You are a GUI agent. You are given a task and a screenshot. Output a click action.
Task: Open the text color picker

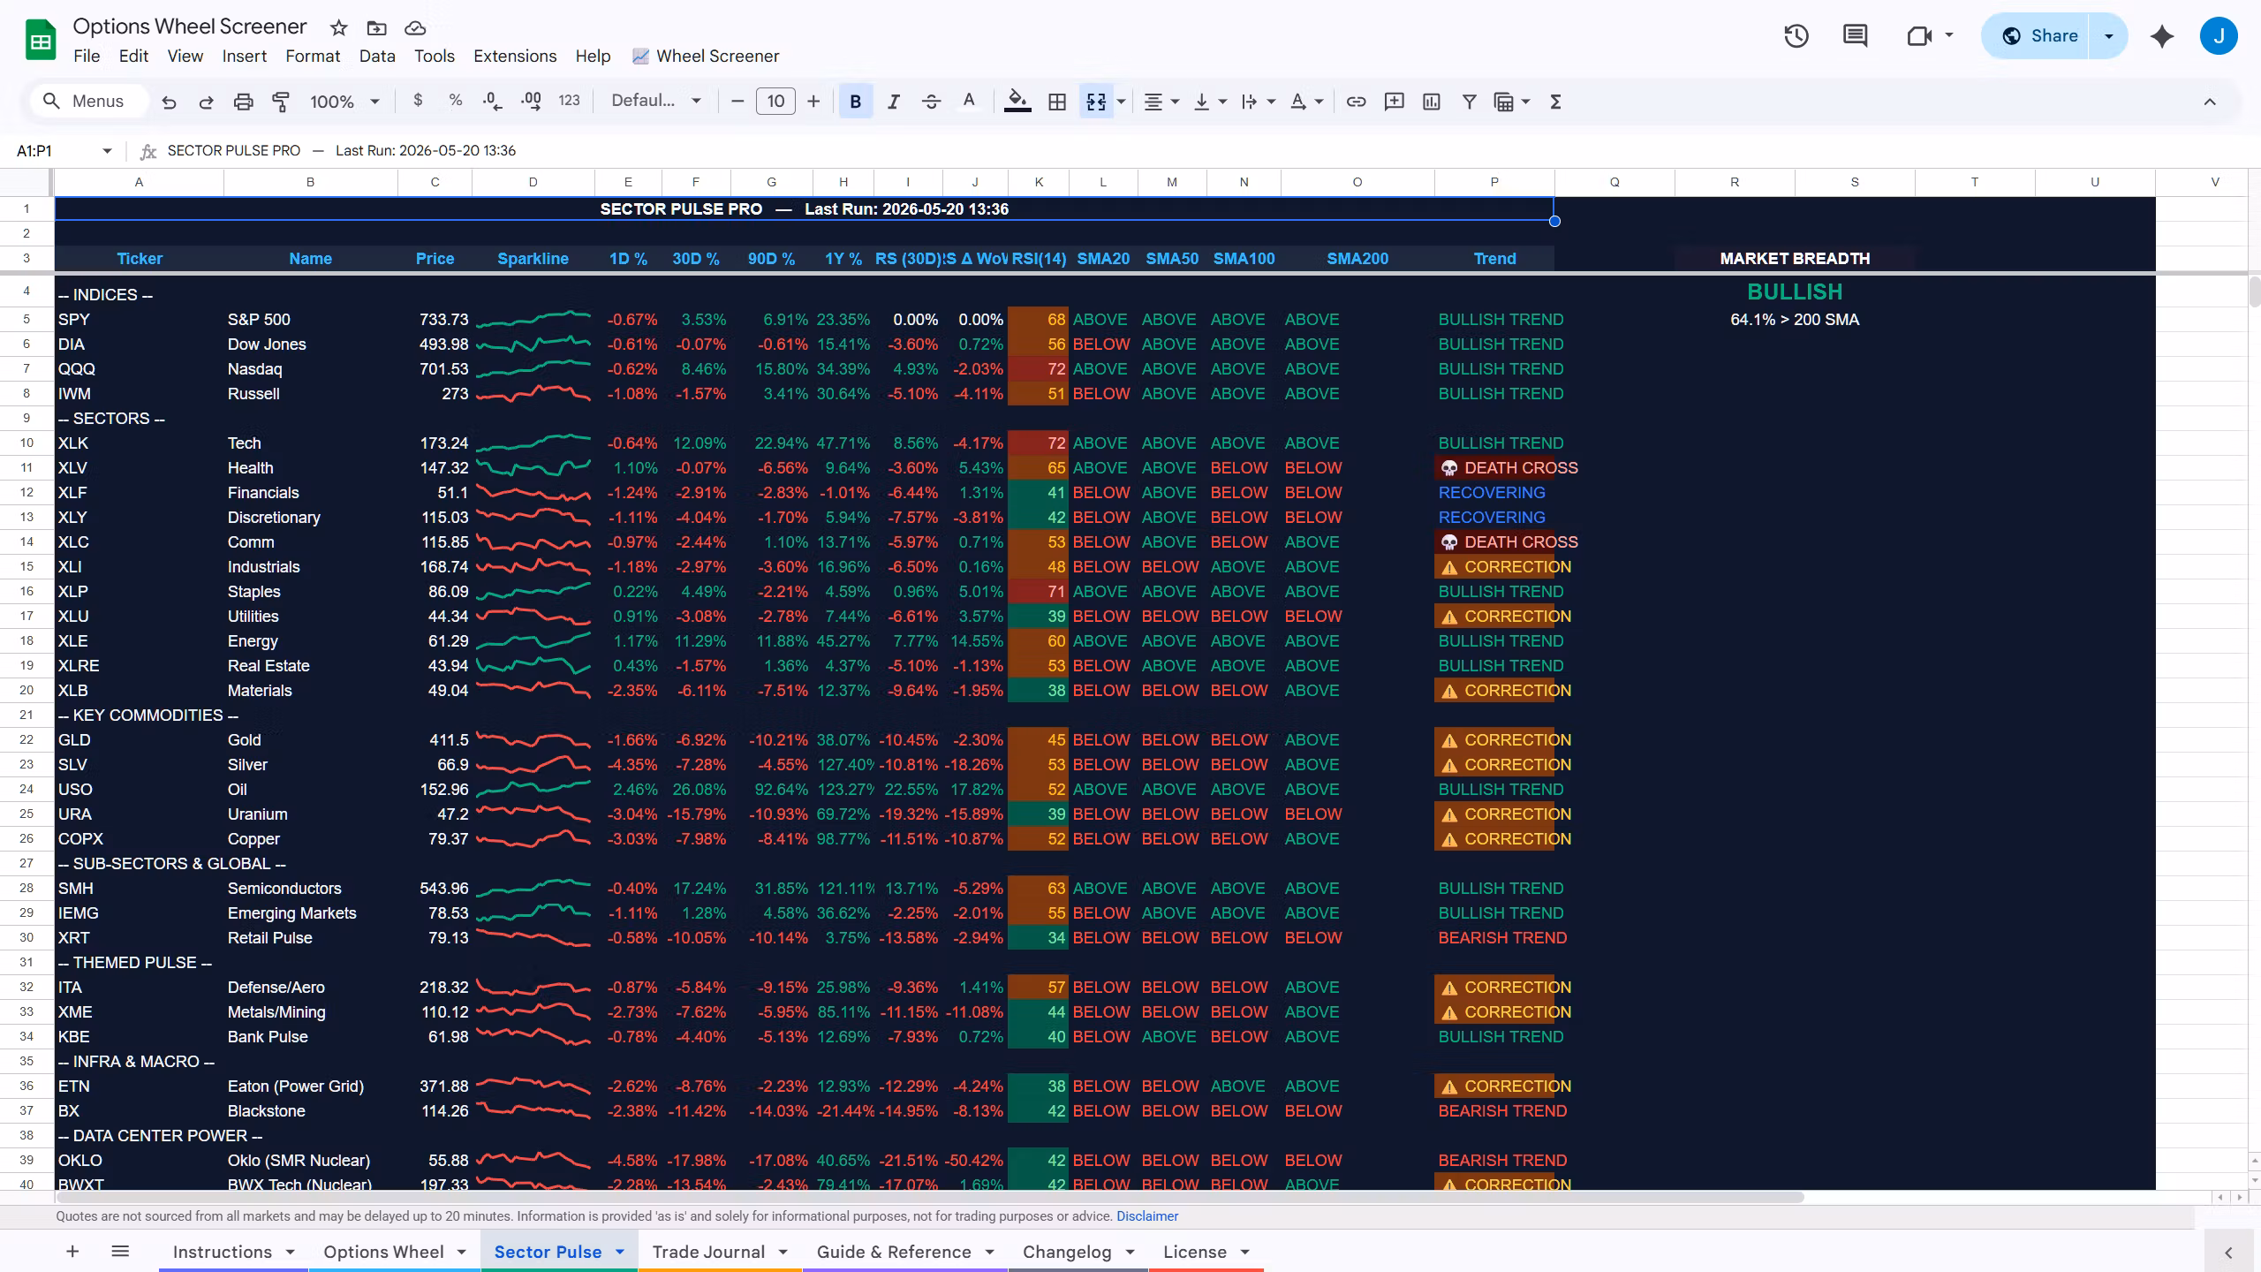coord(969,102)
